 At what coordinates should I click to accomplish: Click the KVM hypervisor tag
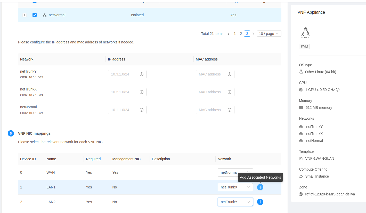[304, 47]
